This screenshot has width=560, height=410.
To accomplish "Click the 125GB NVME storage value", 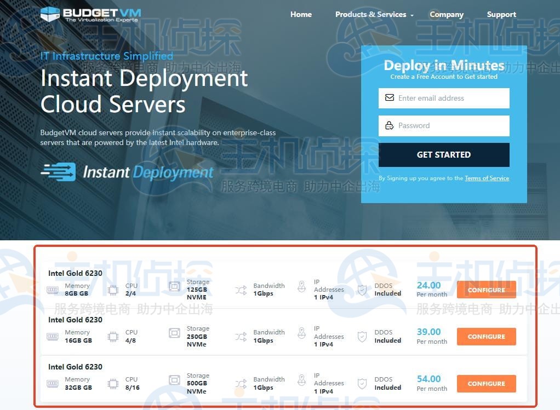I will click(197, 293).
